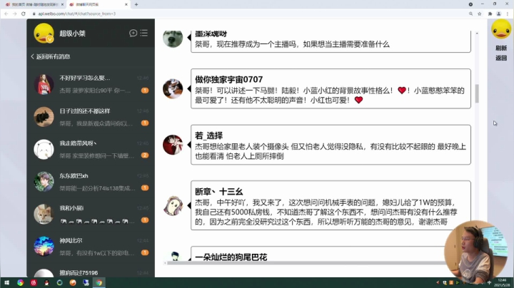This screenshot has width=514, height=288.
Task: Open chat with 不好好学习怎么娶…
Action: [x=91, y=84]
